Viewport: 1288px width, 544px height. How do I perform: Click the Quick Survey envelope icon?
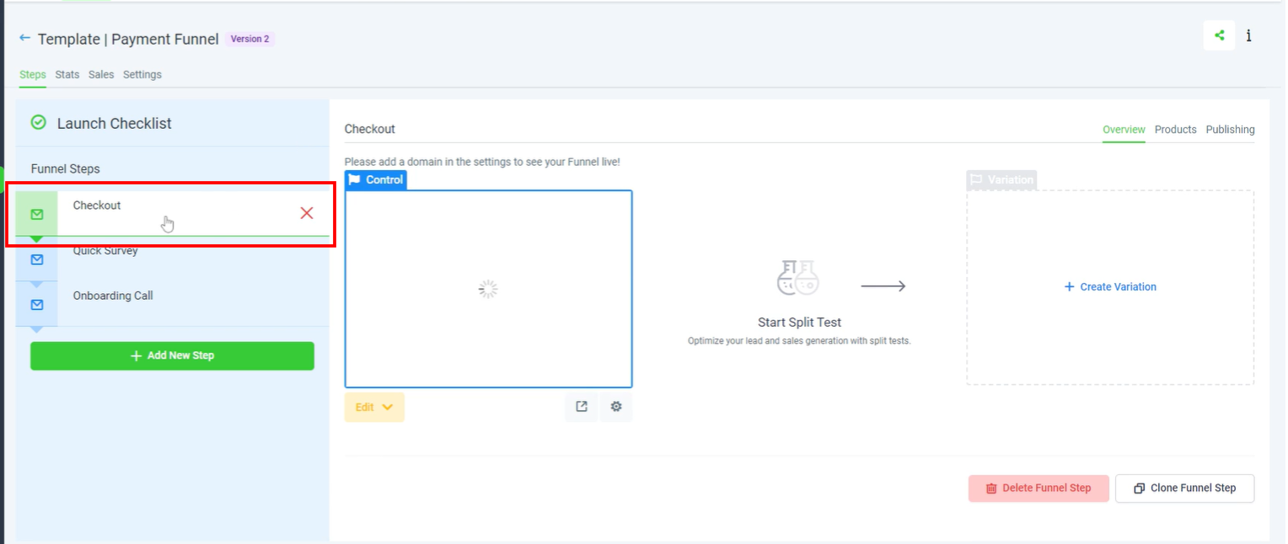(x=37, y=259)
